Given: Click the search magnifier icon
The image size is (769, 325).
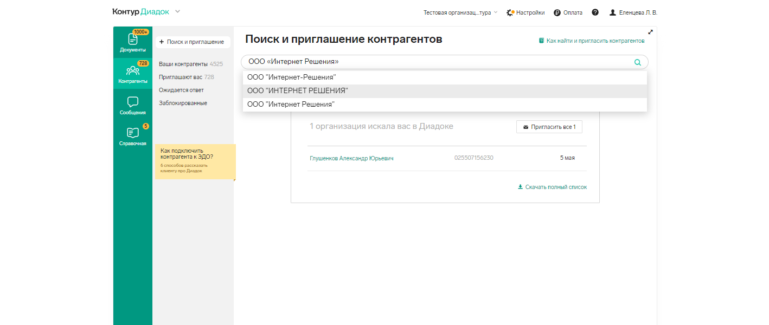Looking at the screenshot, I should point(638,62).
